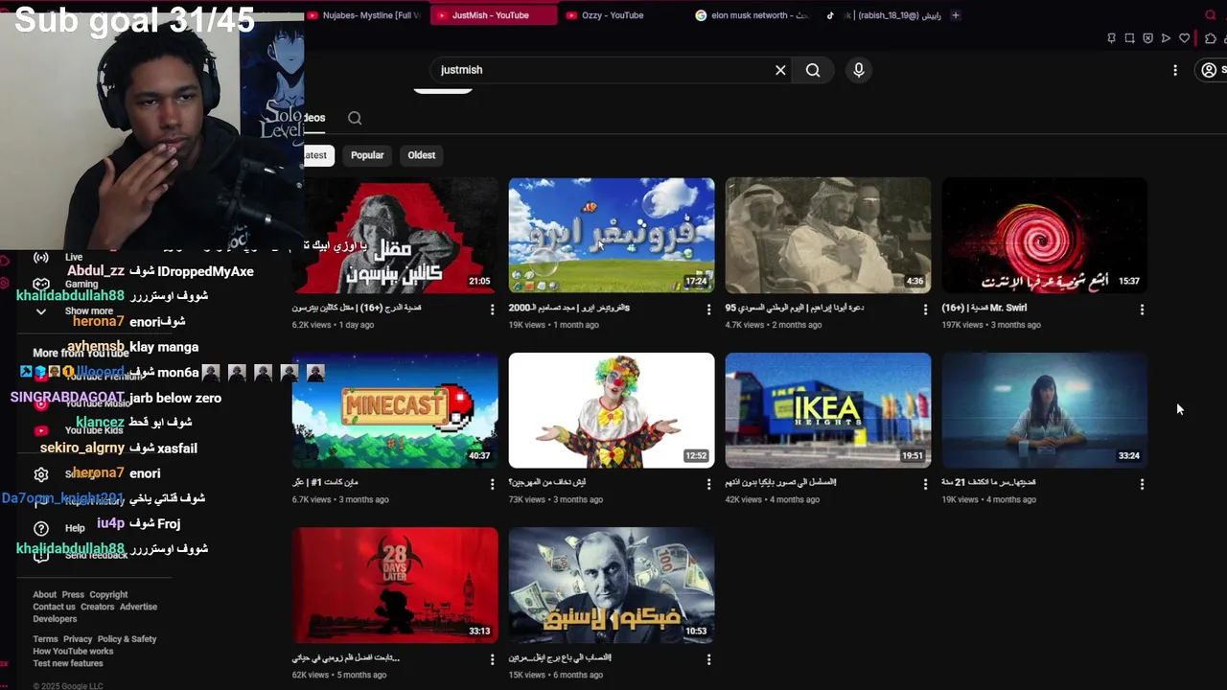Open options menu for the 10:53 video
This screenshot has width=1227, height=690.
coord(709,659)
